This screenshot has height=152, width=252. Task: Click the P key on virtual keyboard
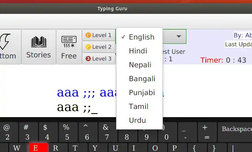[177, 148]
